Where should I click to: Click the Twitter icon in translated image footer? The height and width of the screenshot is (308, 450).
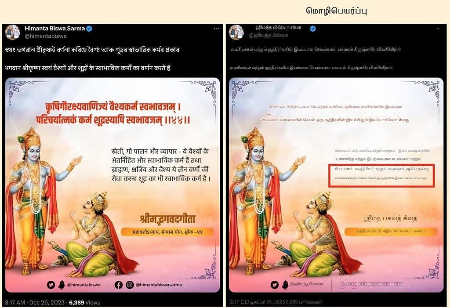pyautogui.click(x=275, y=284)
